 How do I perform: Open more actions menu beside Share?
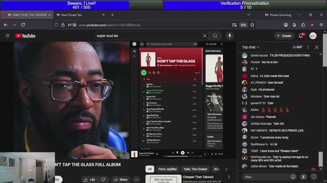(x=136, y=180)
